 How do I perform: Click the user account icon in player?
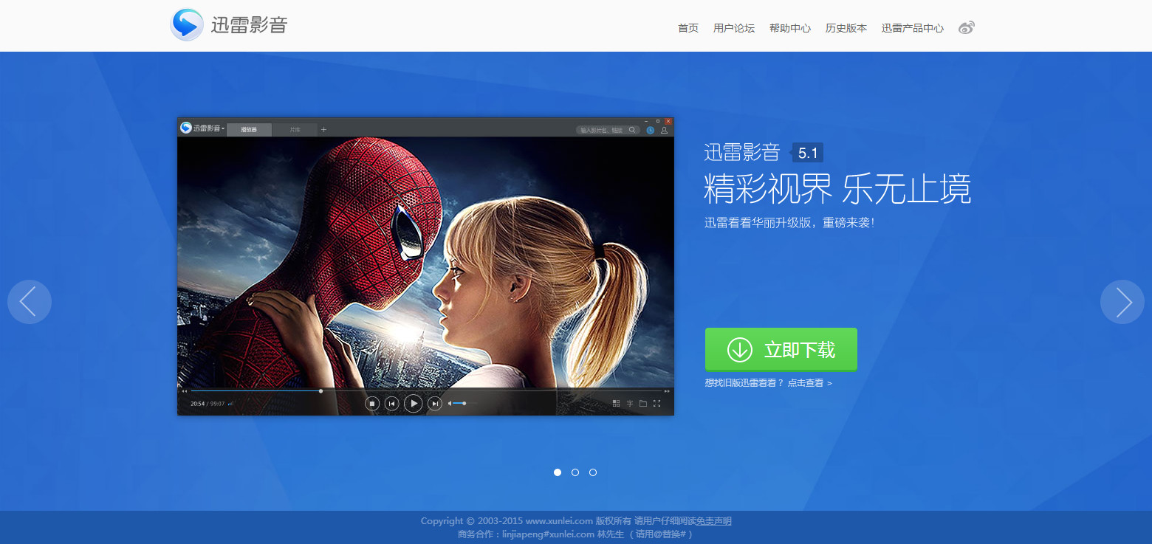tap(664, 130)
